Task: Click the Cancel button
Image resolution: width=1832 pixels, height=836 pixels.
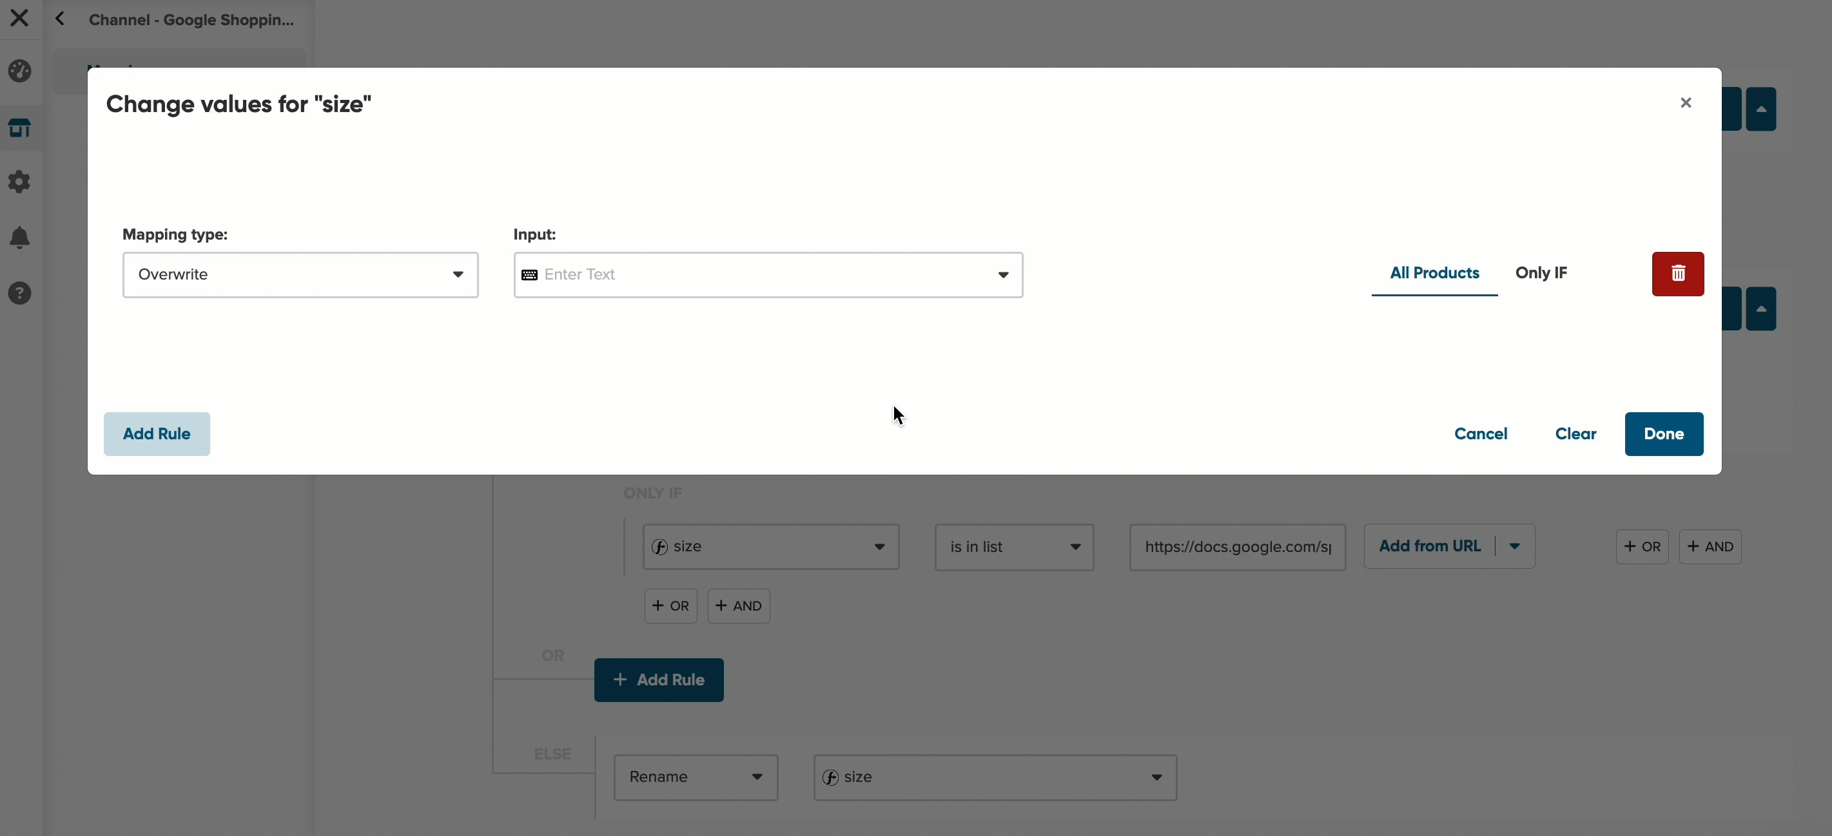Action: pos(1481,434)
